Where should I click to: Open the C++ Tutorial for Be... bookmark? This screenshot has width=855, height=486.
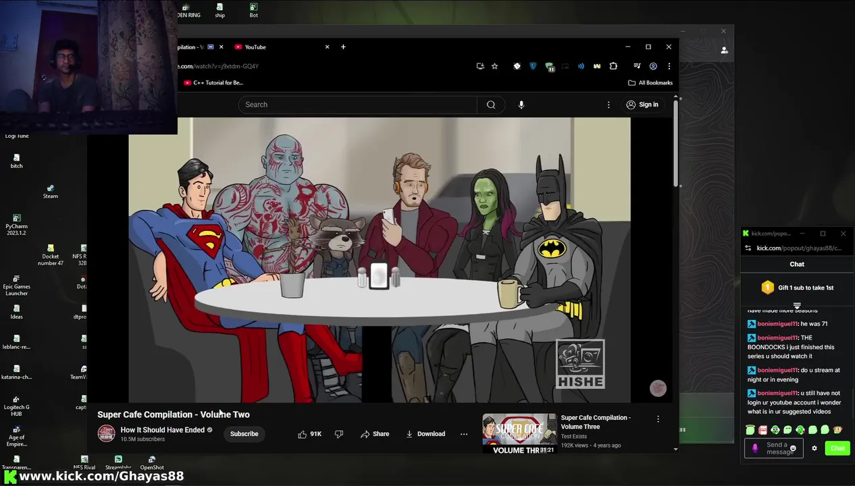(x=213, y=82)
